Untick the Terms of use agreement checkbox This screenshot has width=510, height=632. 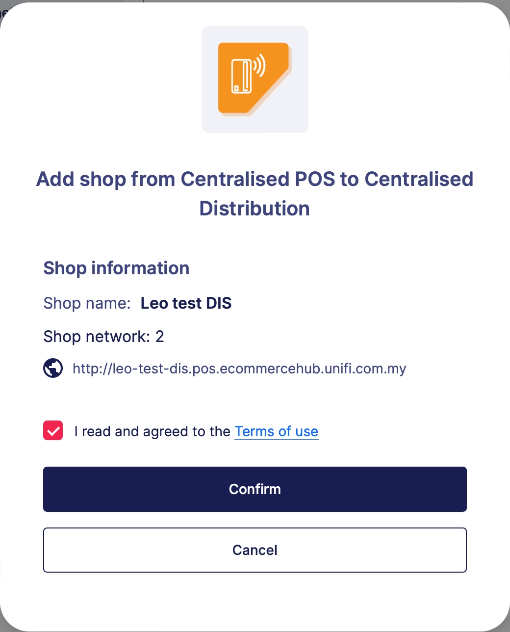tap(53, 431)
